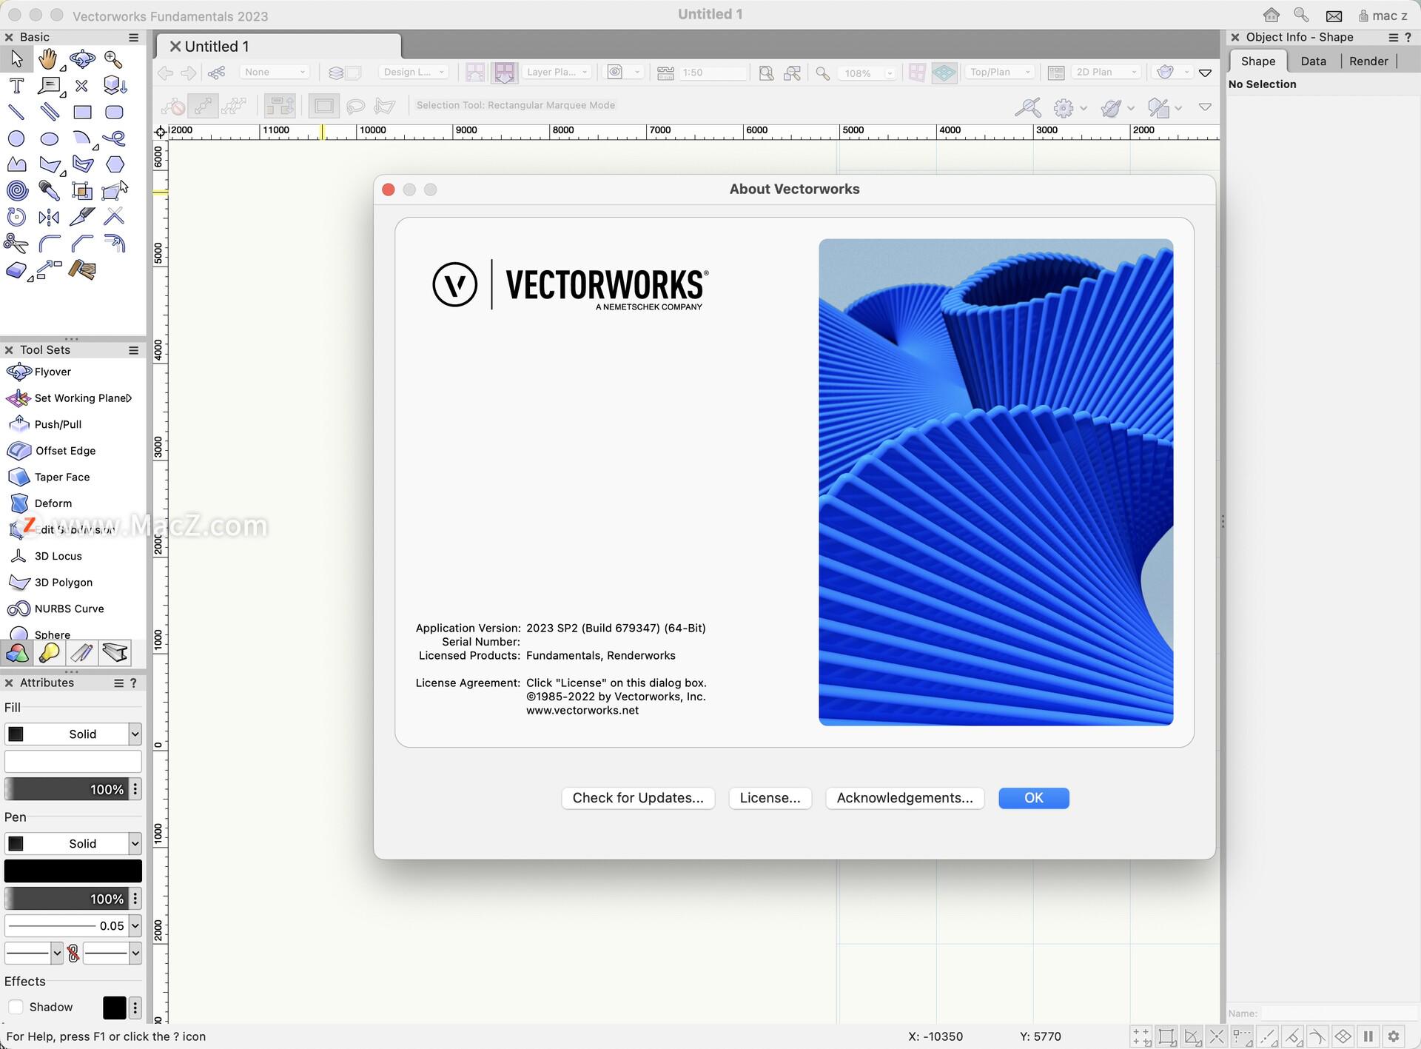Click the black Pen color swatch
The image size is (1421, 1049).
coord(73,871)
